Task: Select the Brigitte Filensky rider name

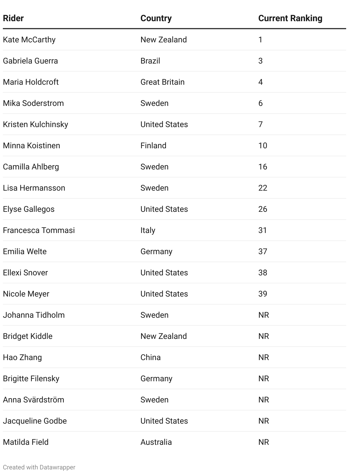Action: tap(31, 378)
